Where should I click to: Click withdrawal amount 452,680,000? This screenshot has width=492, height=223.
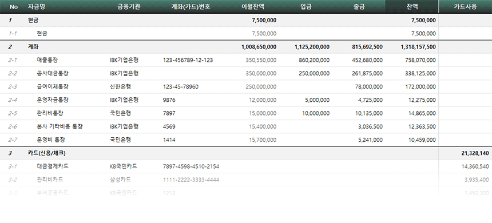[x=367, y=60]
